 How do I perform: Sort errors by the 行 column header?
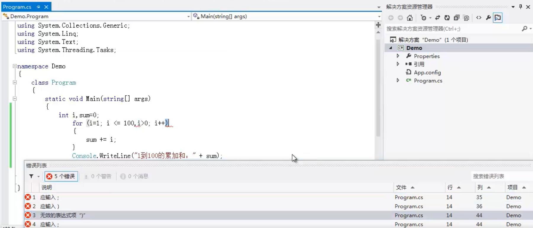pos(460,187)
